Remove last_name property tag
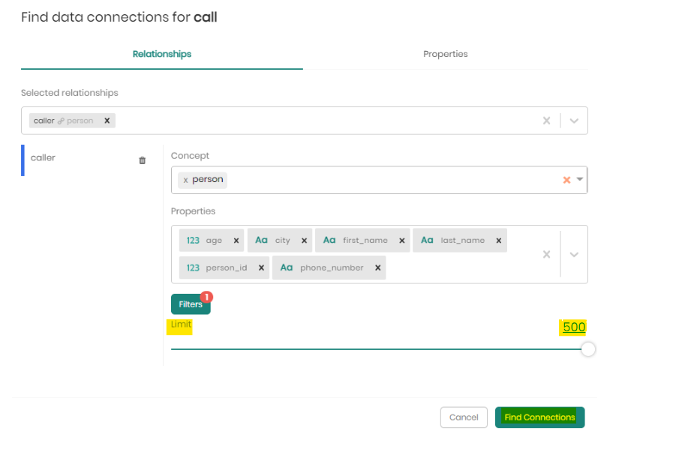 point(499,241)
